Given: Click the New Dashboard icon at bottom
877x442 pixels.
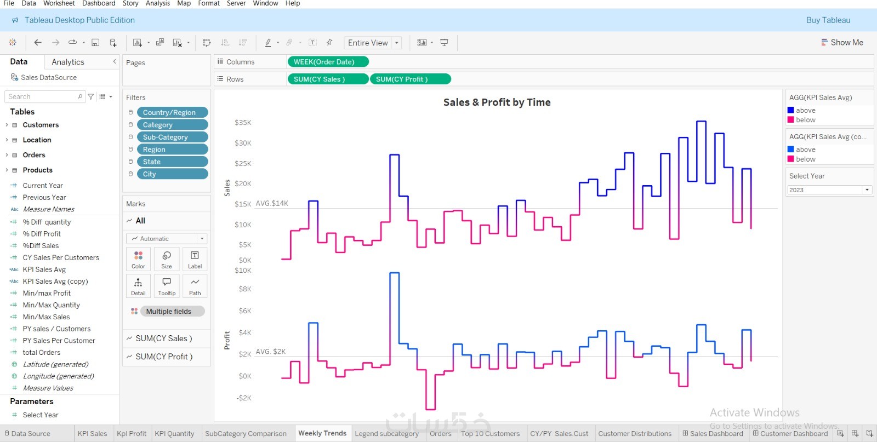Looking at the screenshot, I should [x=855, y=433].
